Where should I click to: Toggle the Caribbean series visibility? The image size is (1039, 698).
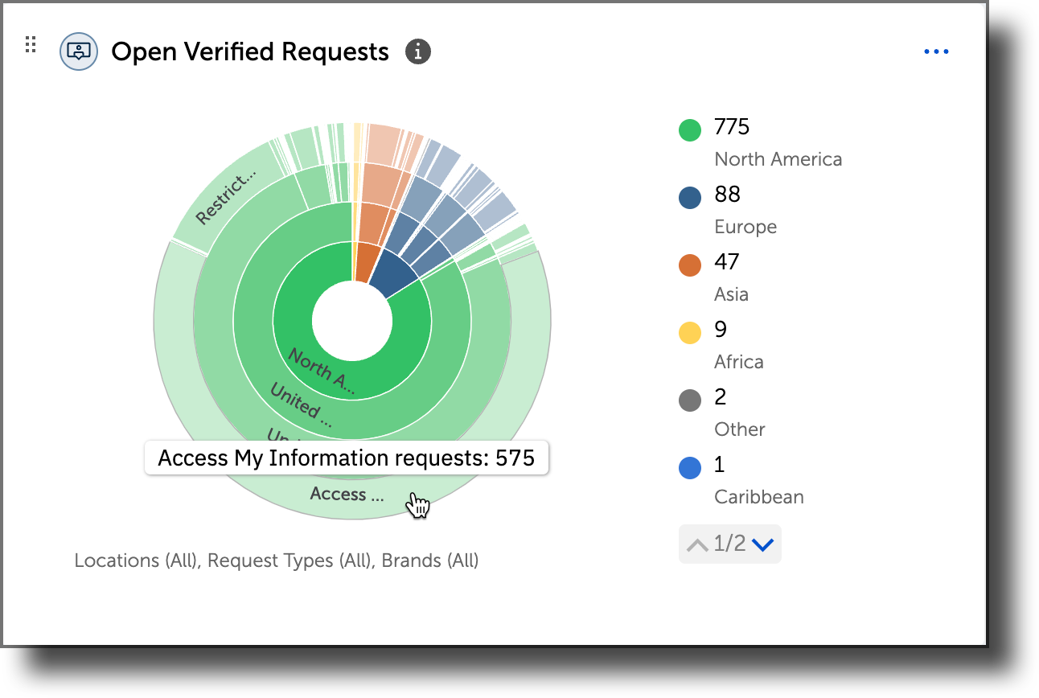pos(758,496)
